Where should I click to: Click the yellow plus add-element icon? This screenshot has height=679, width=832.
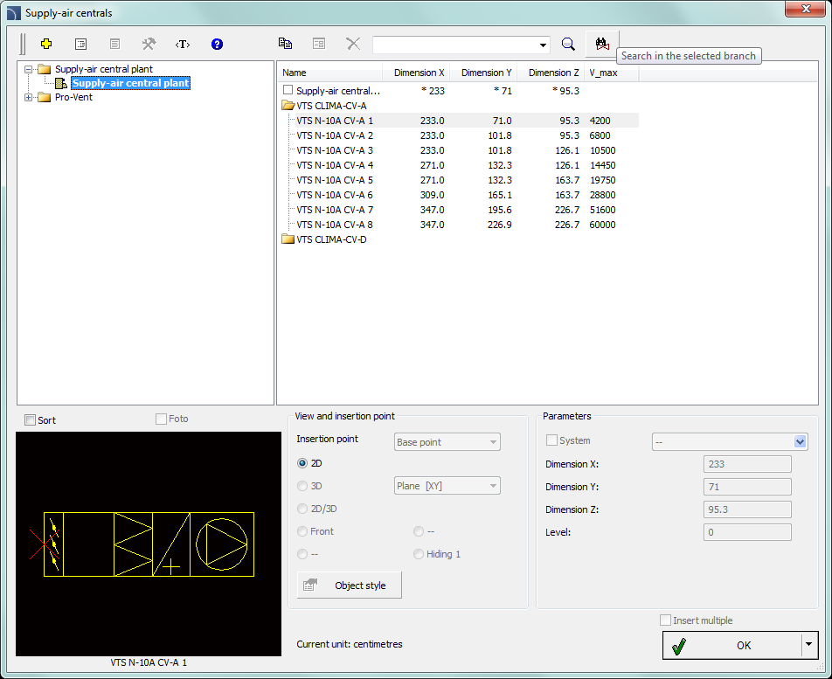[x=46, y=44]
